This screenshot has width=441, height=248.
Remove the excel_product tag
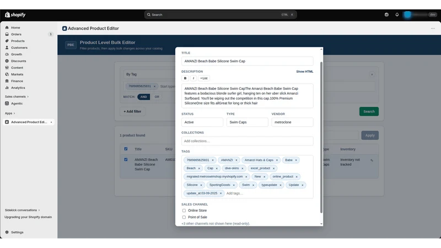[273, 169]
